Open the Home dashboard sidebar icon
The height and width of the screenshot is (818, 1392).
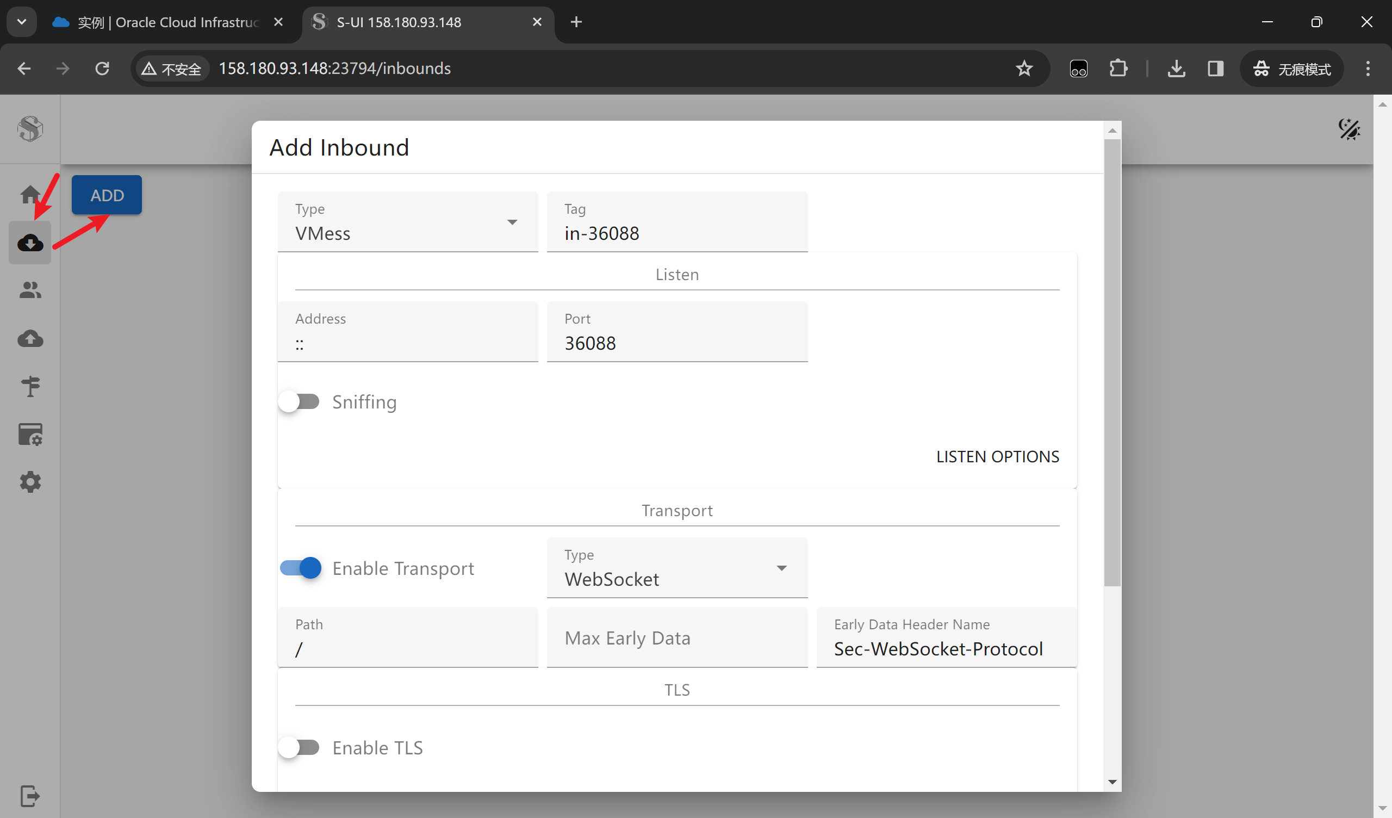coord(30,195)
